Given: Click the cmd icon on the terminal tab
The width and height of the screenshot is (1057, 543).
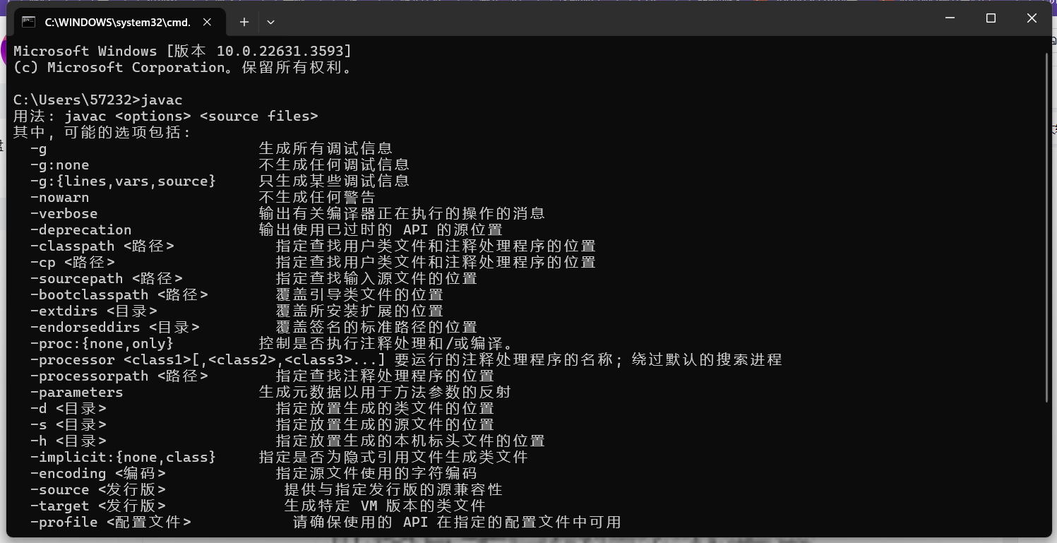Looking at the screenshot, I should pyautogui.click(x=28, y=22).
